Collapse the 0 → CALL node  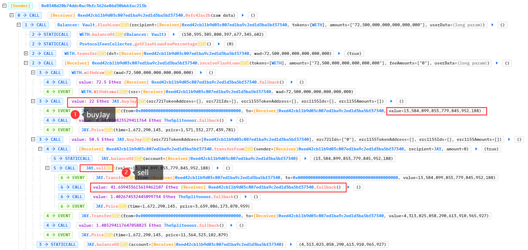pyautogui.click(x=12, y=15)
